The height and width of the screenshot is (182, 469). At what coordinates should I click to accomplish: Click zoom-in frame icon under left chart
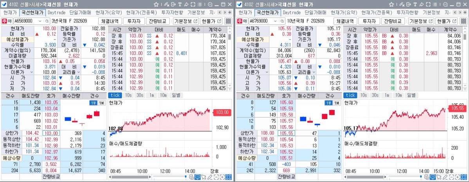[x=222, y=177]
